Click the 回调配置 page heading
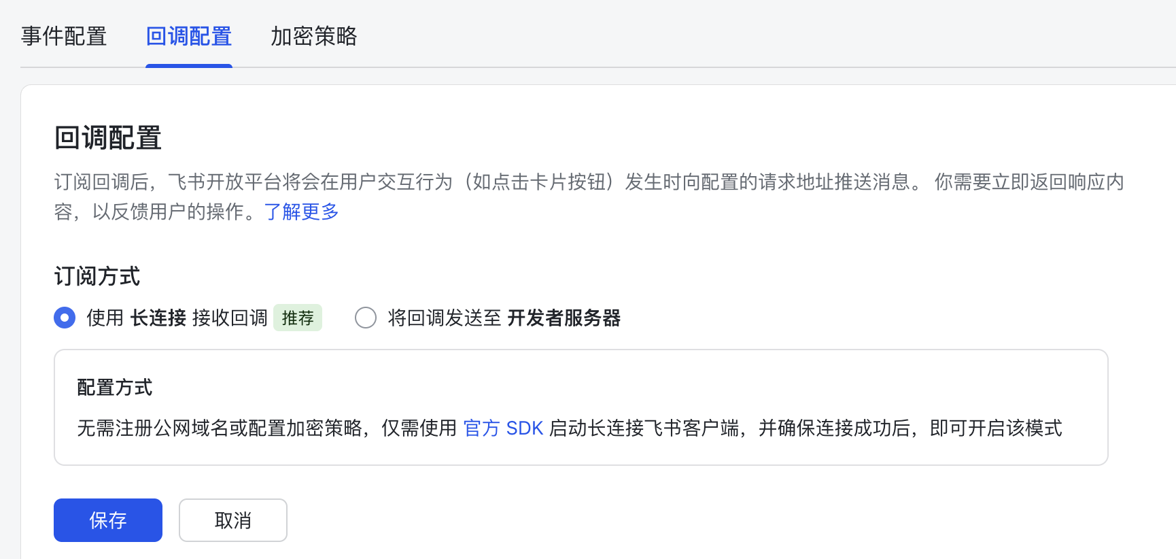Viewport: 1176px width, 559px height. pos(108,138)
